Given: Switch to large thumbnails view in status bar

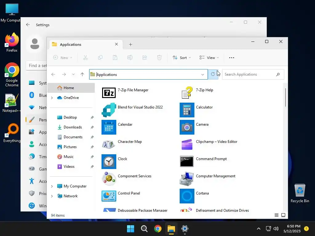Looking at the screenshot, I should click(x=283, y=215).
